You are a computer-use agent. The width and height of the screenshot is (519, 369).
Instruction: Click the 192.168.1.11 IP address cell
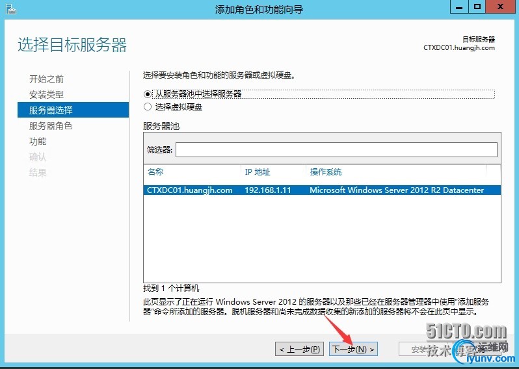pyautogui.click(x=268, y=190)
